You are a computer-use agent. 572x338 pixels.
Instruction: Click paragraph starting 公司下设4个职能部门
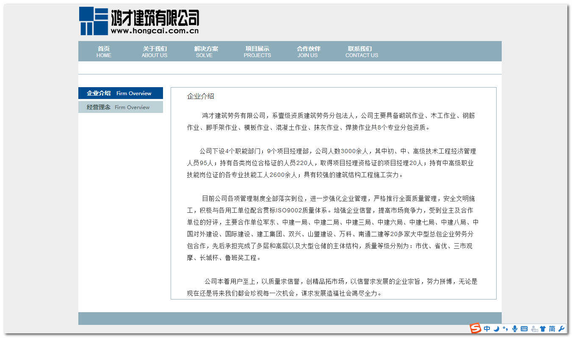(332, 163)
